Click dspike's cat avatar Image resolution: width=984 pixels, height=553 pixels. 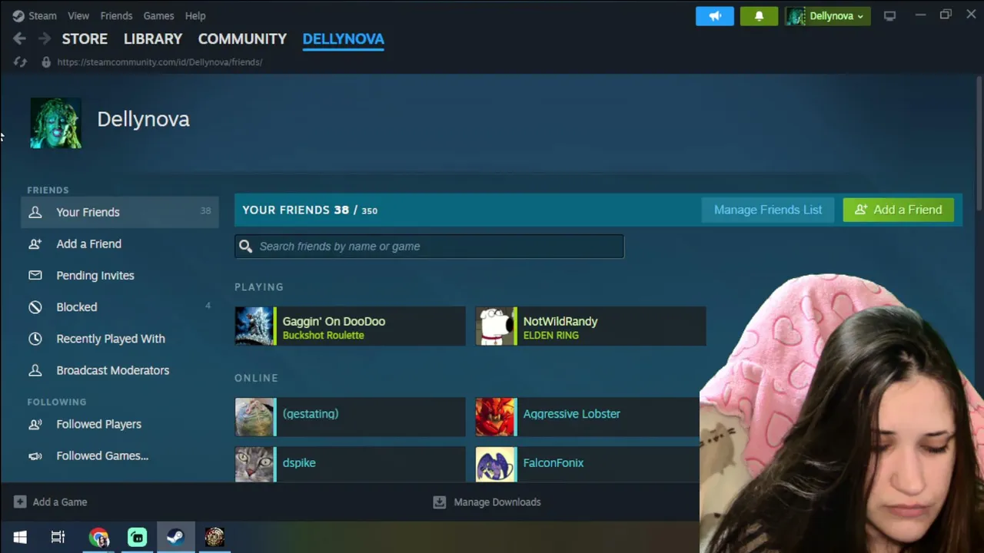[254, 464]
